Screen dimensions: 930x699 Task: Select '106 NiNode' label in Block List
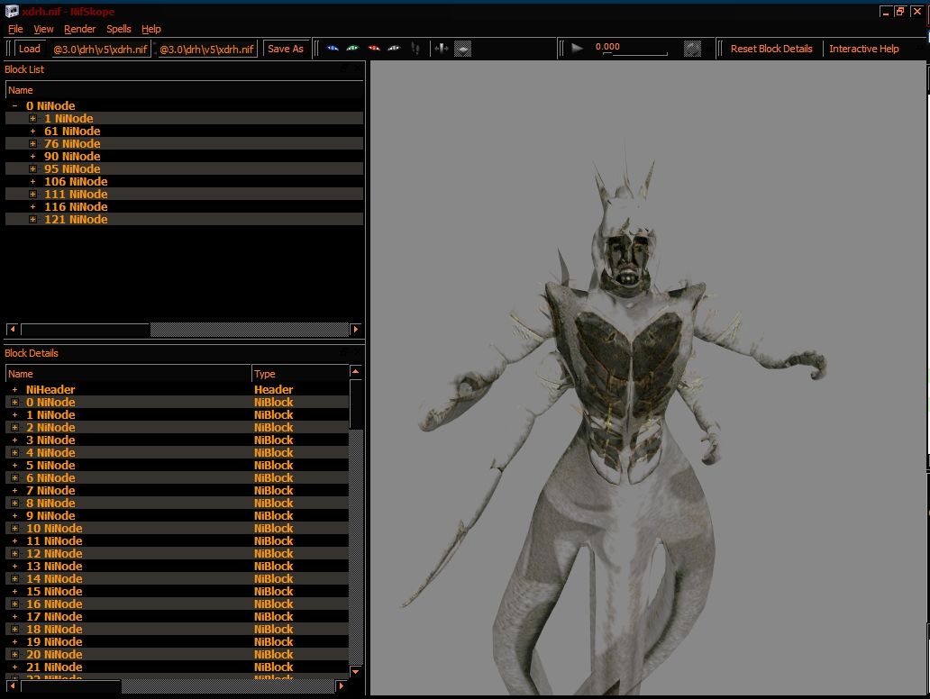[76, 181]
